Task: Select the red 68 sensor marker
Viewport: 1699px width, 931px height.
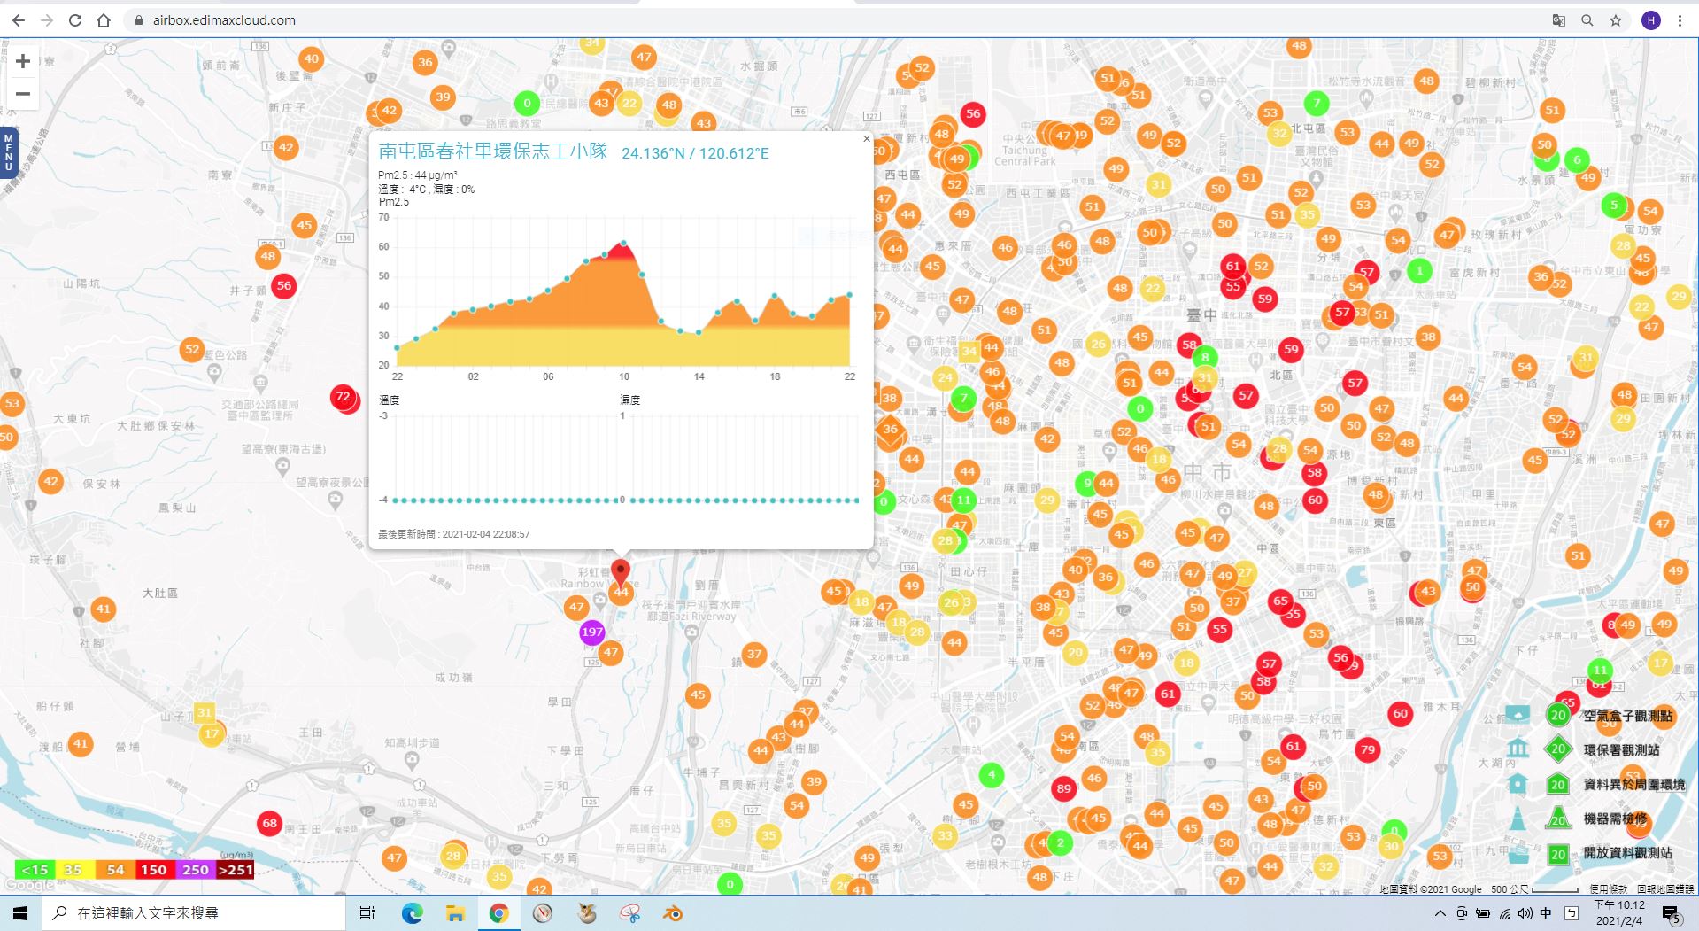Action: pos(270,823)
